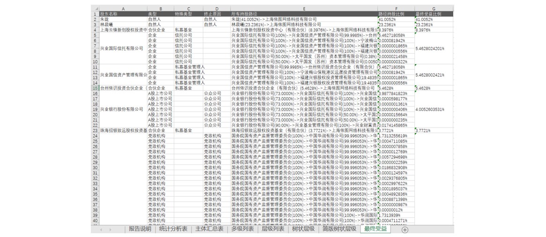Select the 树状层级 sheet tab
546x237 pixels.
pos(303,229)
